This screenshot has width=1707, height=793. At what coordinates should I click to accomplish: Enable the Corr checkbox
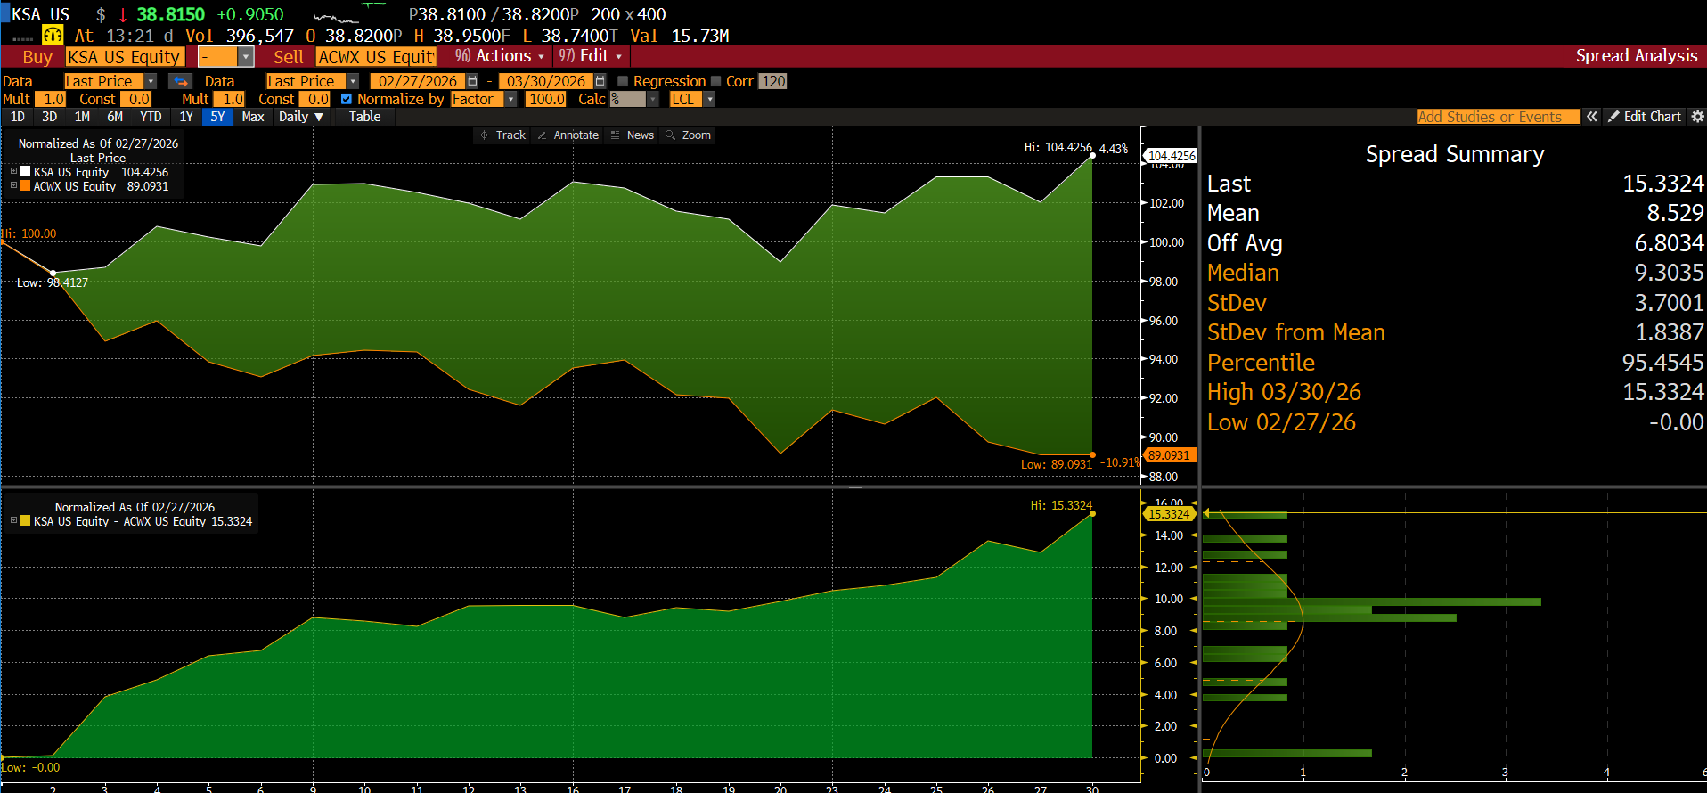pyautogui.click(x=715, y=81)
